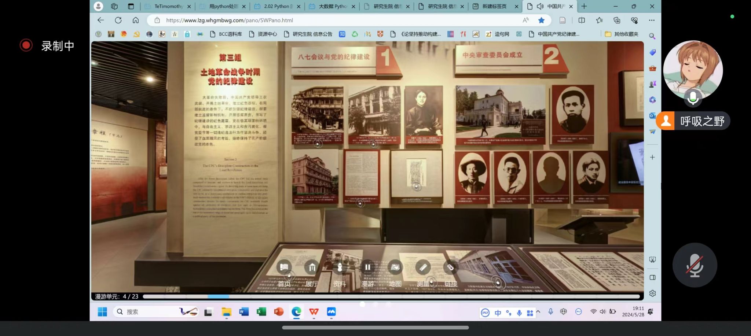Pause the 漫游 auto tour

pos(367,267)
